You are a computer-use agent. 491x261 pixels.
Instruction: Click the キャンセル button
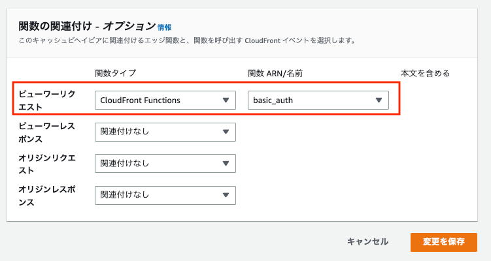pyautogui.click(x=367, y=241)
